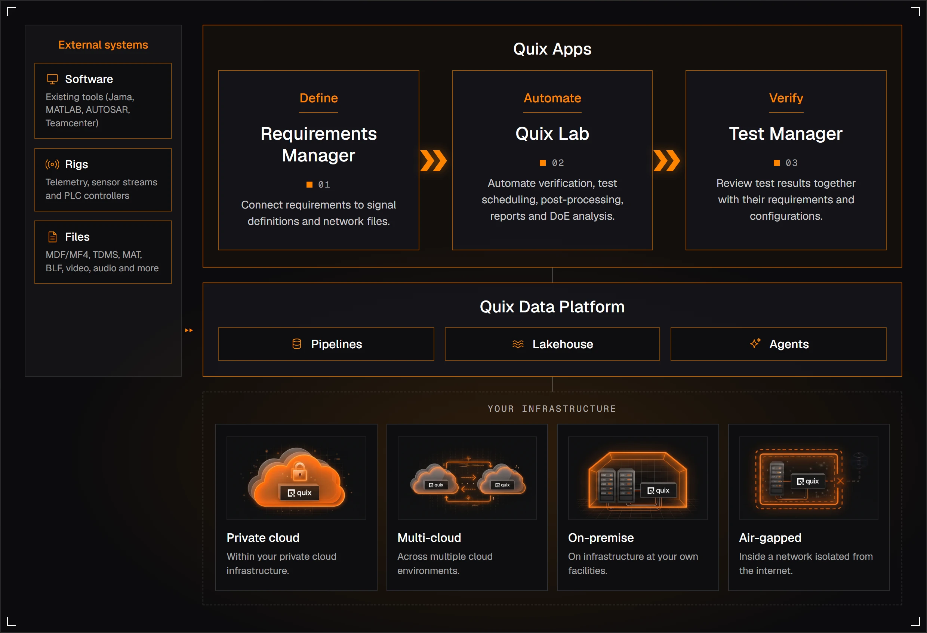Click 'Within your private cloud infrastructure.' text
This screenshot has width=927, height=633.
(x=281, y=563)
